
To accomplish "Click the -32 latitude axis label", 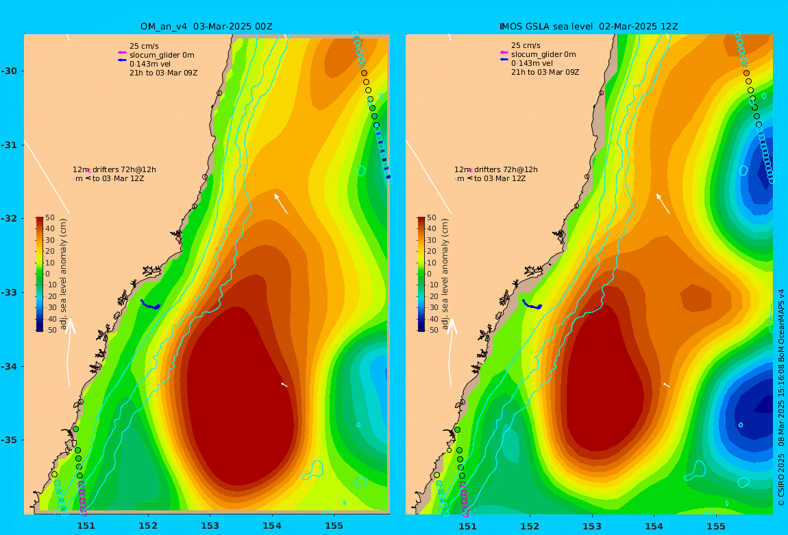I will point(8,218).
